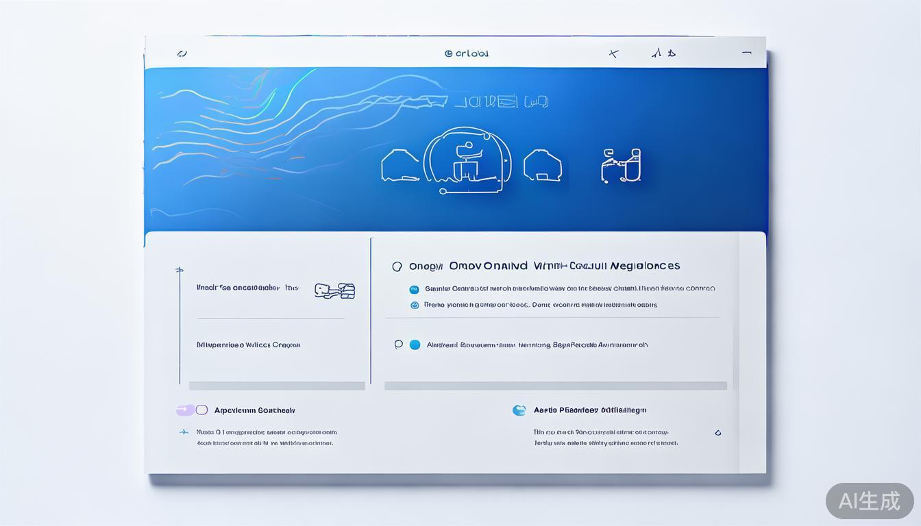Click the house-shaped icon right of the dome
Screen dimensions: 921x526
point(543,166)
